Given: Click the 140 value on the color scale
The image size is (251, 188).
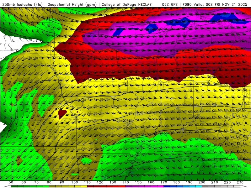Looking at the screenshot, I should click(125, 182).
